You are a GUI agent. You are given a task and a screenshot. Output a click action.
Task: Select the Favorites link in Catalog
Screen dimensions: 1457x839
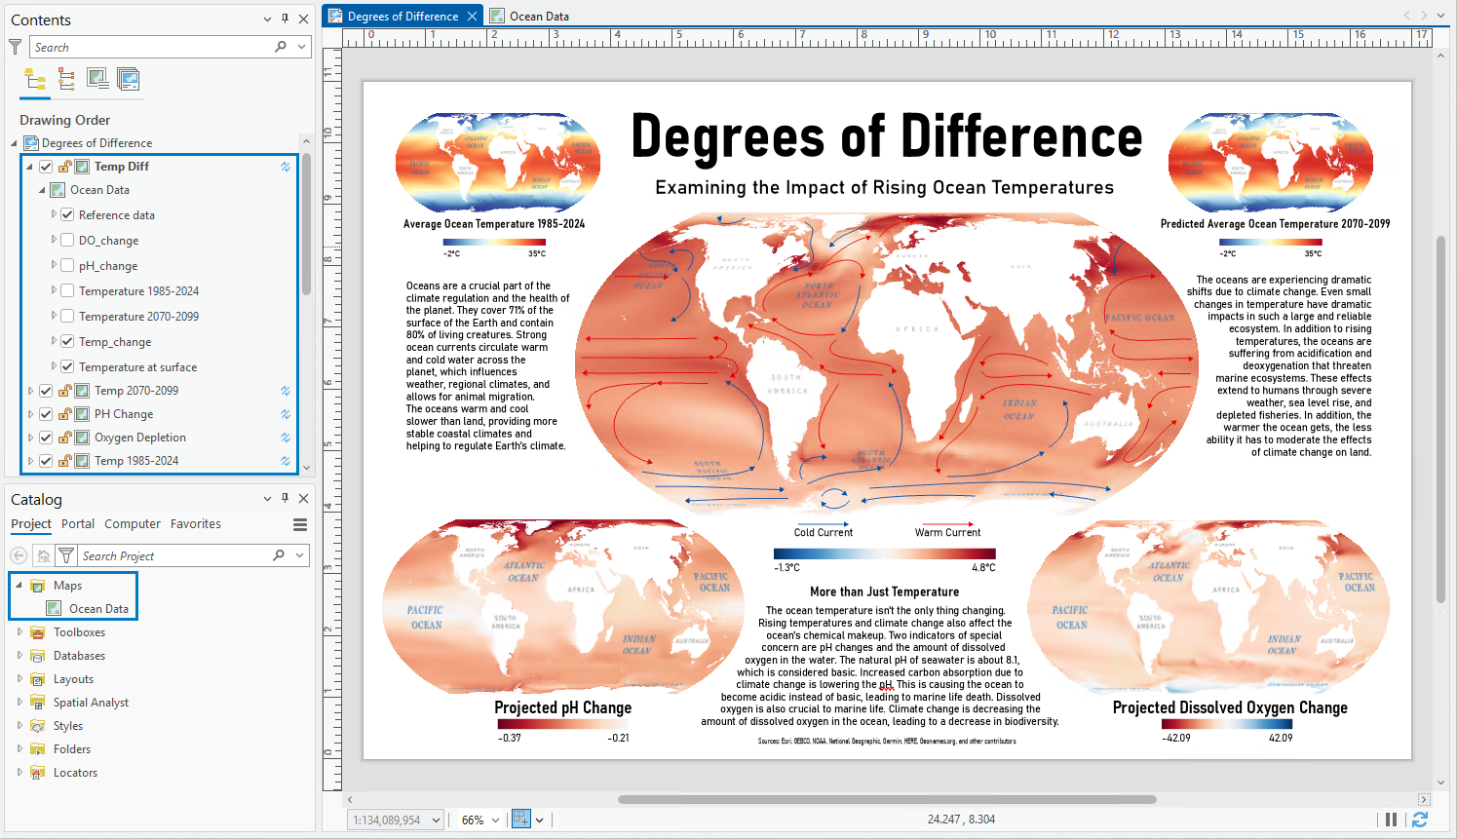point(196,524)
